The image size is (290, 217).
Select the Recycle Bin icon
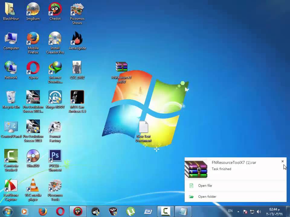tap(11, 99)
